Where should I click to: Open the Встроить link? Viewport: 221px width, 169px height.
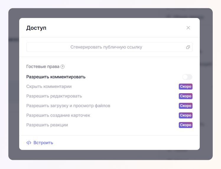[43, 143]
